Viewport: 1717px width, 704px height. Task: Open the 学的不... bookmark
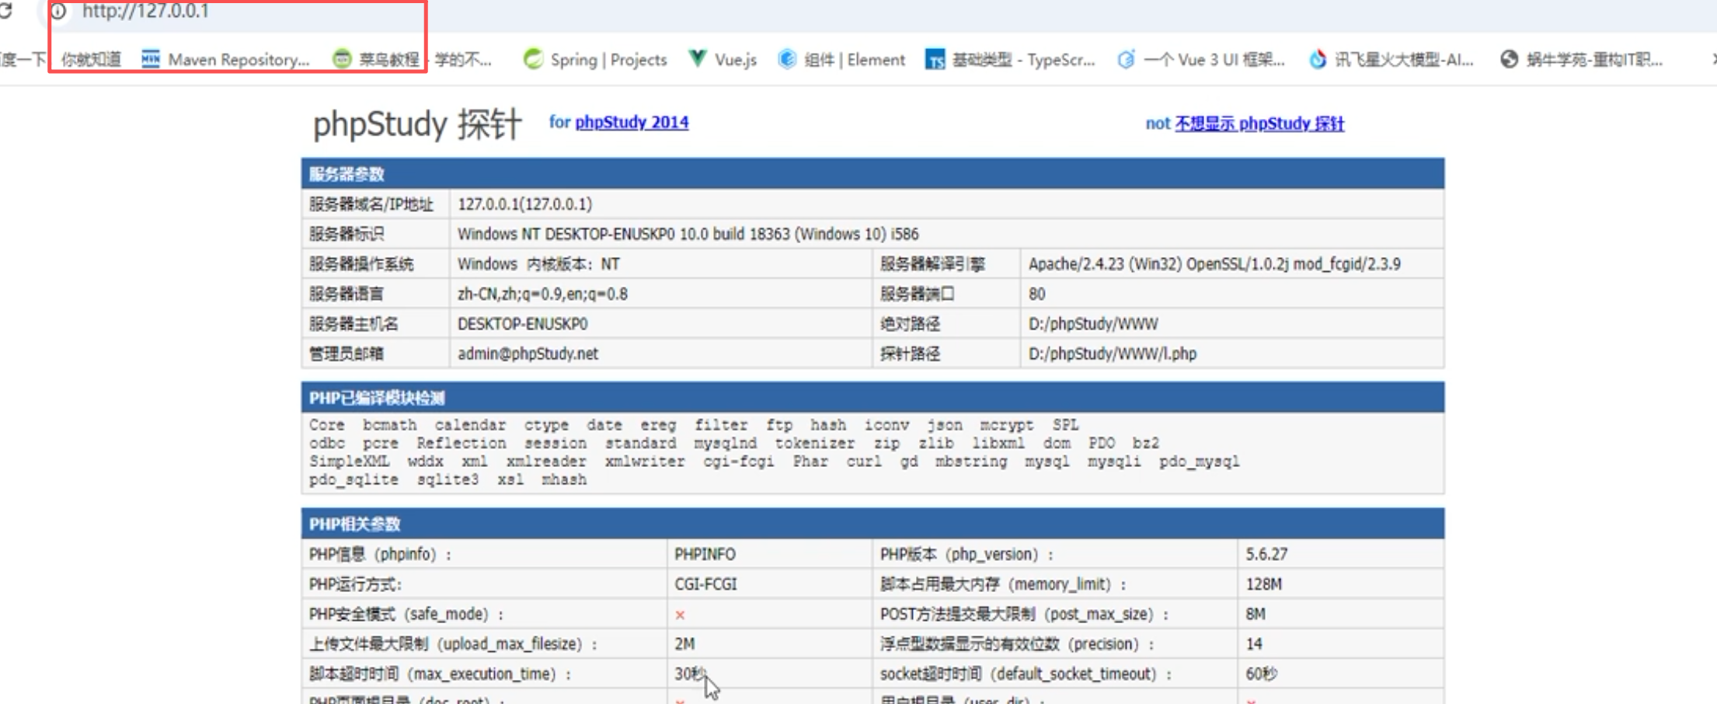pos(463,60)
